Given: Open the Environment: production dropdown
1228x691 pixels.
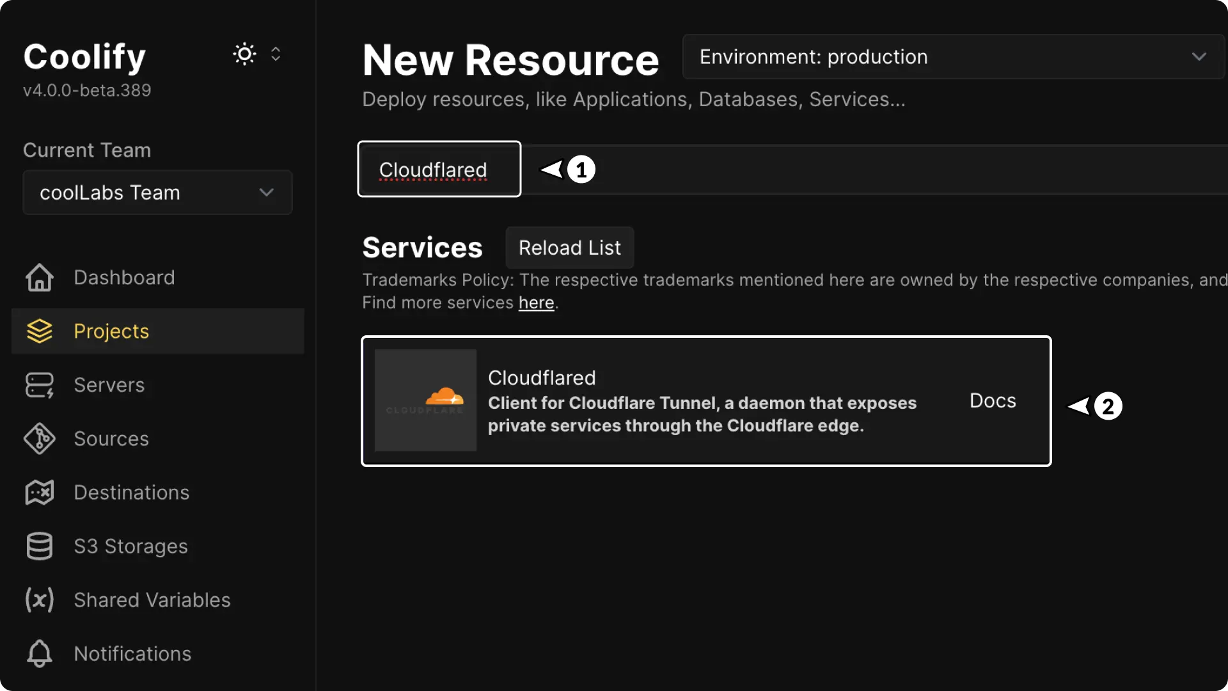Looking at the screenshot, I should pos(953,57).
